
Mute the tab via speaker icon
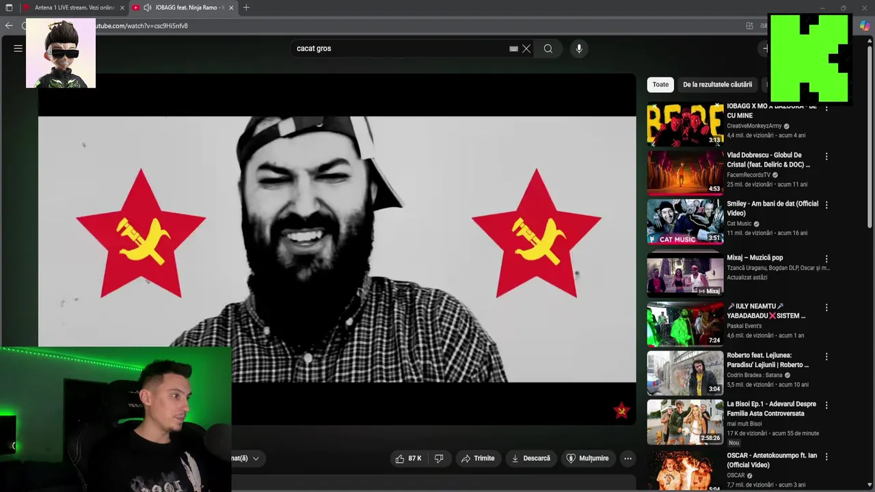147,8
